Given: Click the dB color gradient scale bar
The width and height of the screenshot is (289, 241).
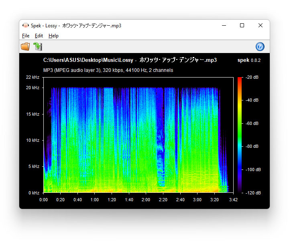Looking at the screenshot, I should coord(240,135).
